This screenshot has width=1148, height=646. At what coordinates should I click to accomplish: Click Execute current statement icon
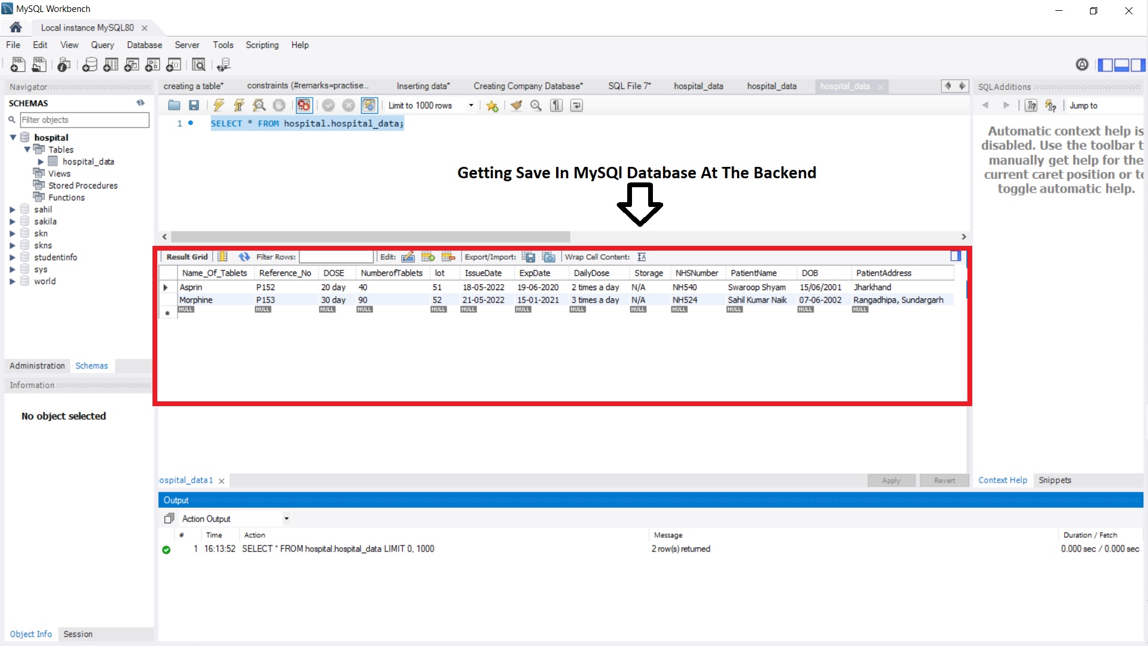tap(239, 105)
